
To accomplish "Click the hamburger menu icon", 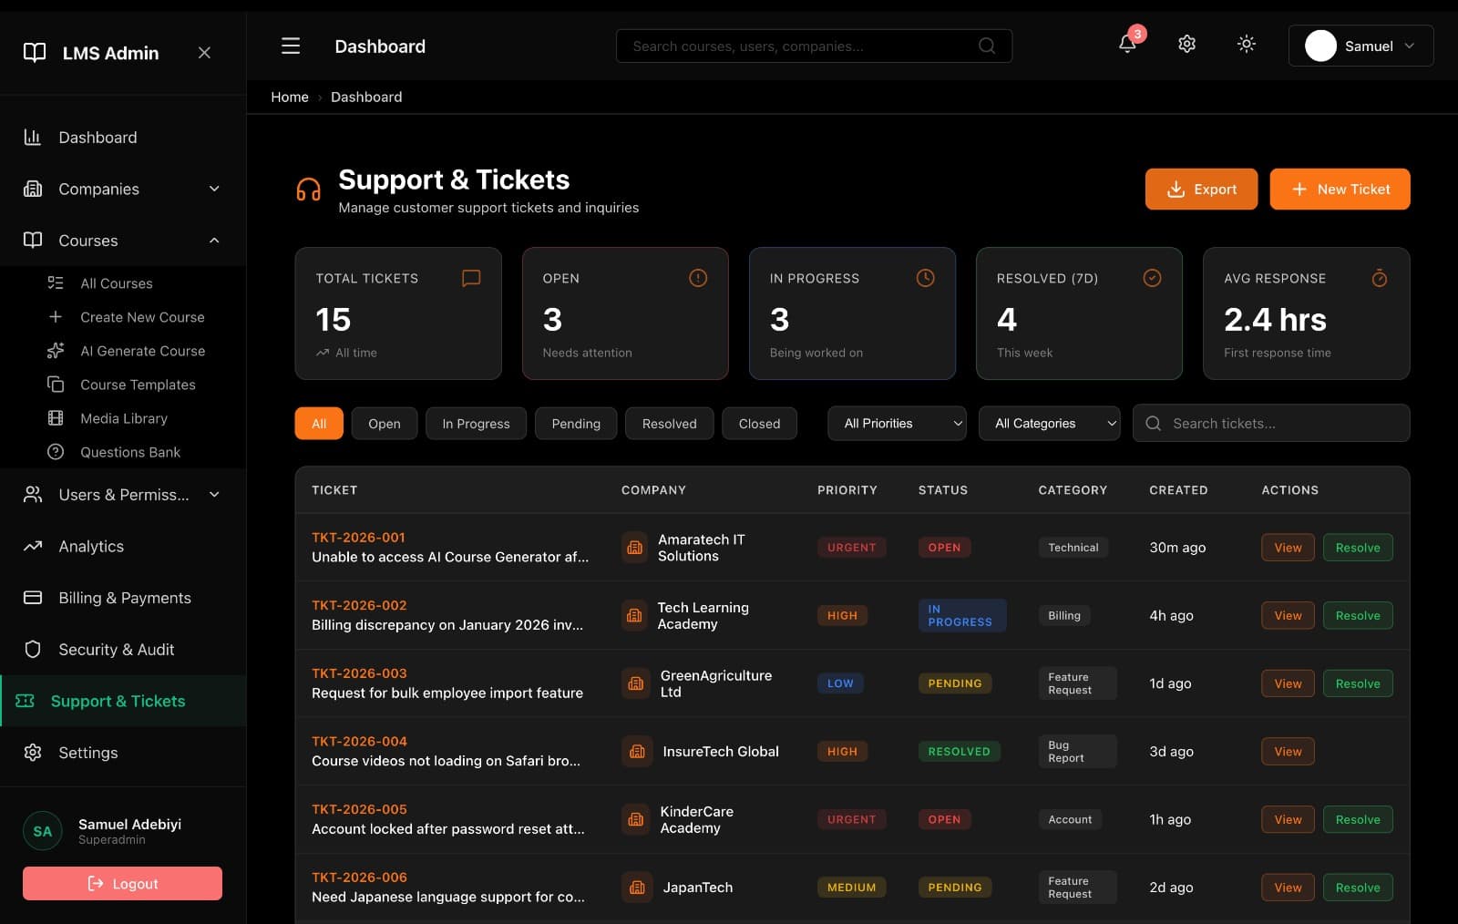I will coord(291,46).
